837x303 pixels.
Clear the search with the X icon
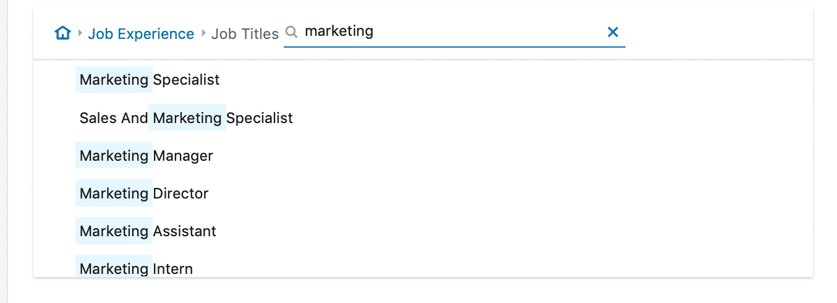613,32
